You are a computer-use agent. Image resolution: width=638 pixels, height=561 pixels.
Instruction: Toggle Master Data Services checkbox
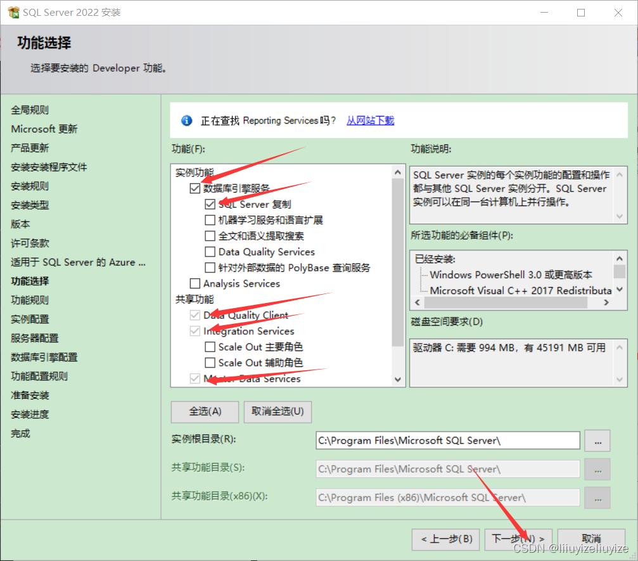195,378
